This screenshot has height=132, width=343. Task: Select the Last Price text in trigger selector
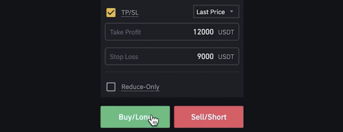pos(211,12)
